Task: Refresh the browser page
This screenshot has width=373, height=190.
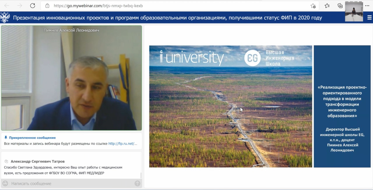Action: (x=33, y=6)
